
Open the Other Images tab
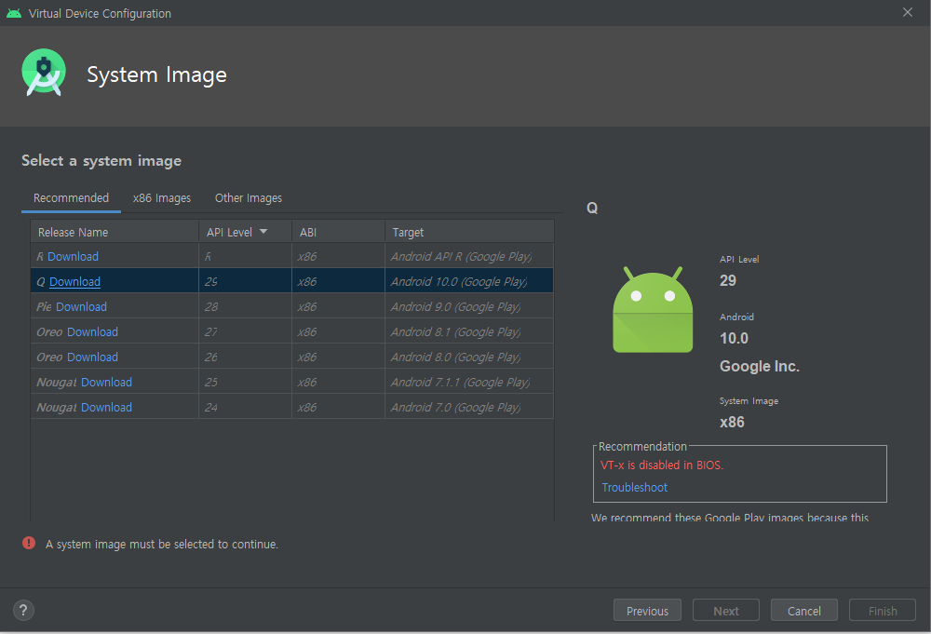coord(249,197)
